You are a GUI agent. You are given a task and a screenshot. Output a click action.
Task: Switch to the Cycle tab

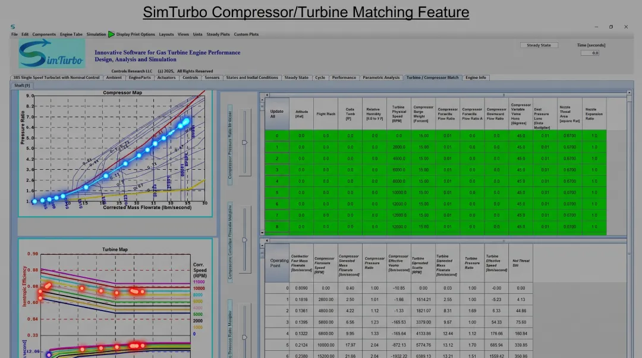click(x=320, y=77)
